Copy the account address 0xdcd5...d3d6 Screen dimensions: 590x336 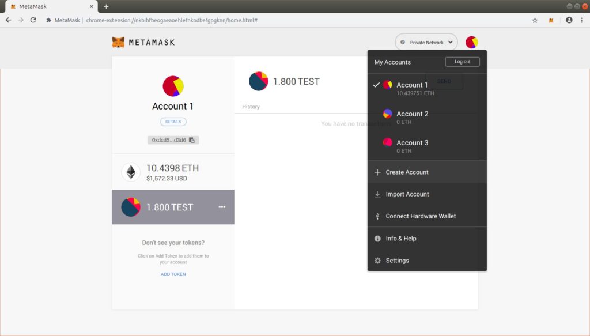173,140
